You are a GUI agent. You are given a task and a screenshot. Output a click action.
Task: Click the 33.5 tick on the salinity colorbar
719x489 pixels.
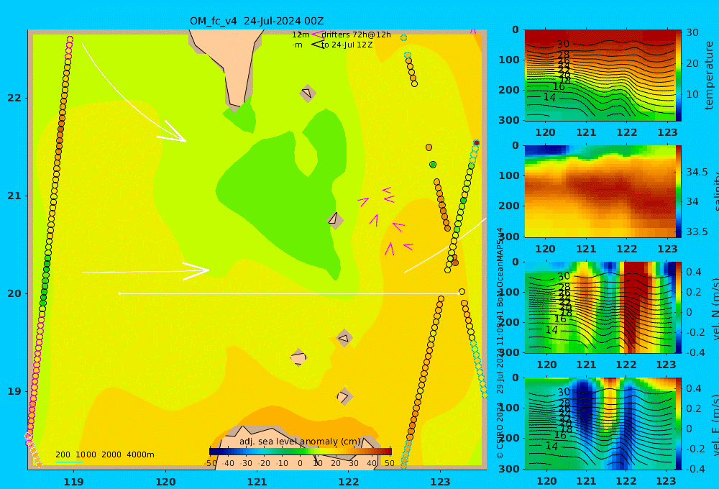coord(697,232)
